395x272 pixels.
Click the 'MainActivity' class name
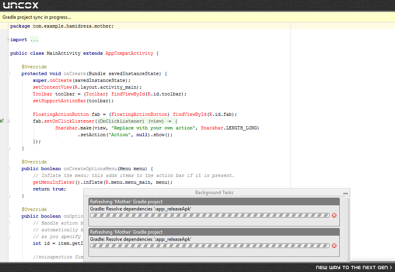(x=64, y=53)
